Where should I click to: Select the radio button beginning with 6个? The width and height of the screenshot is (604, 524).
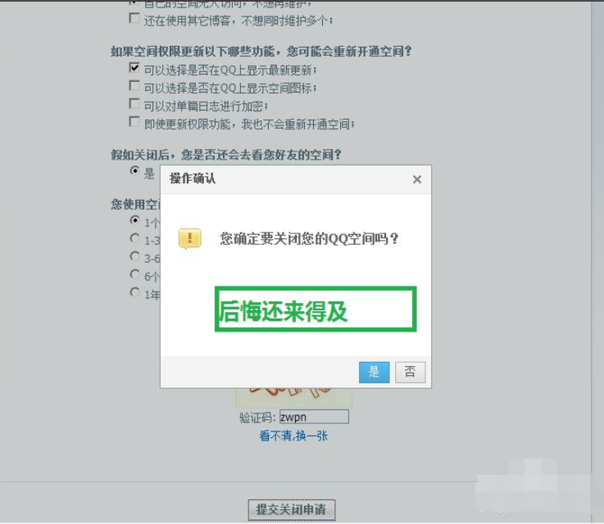[x=134, y=275]
